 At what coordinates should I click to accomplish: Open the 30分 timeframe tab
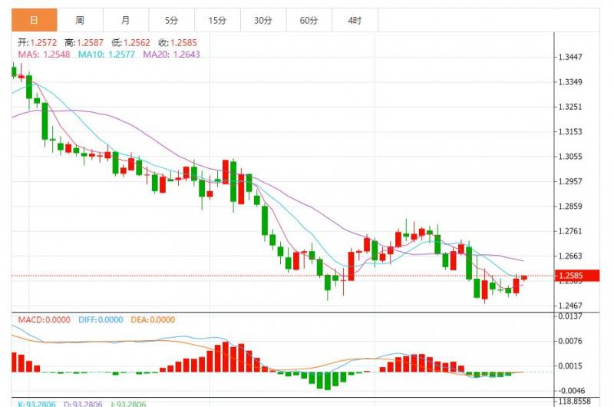point(263,20)
